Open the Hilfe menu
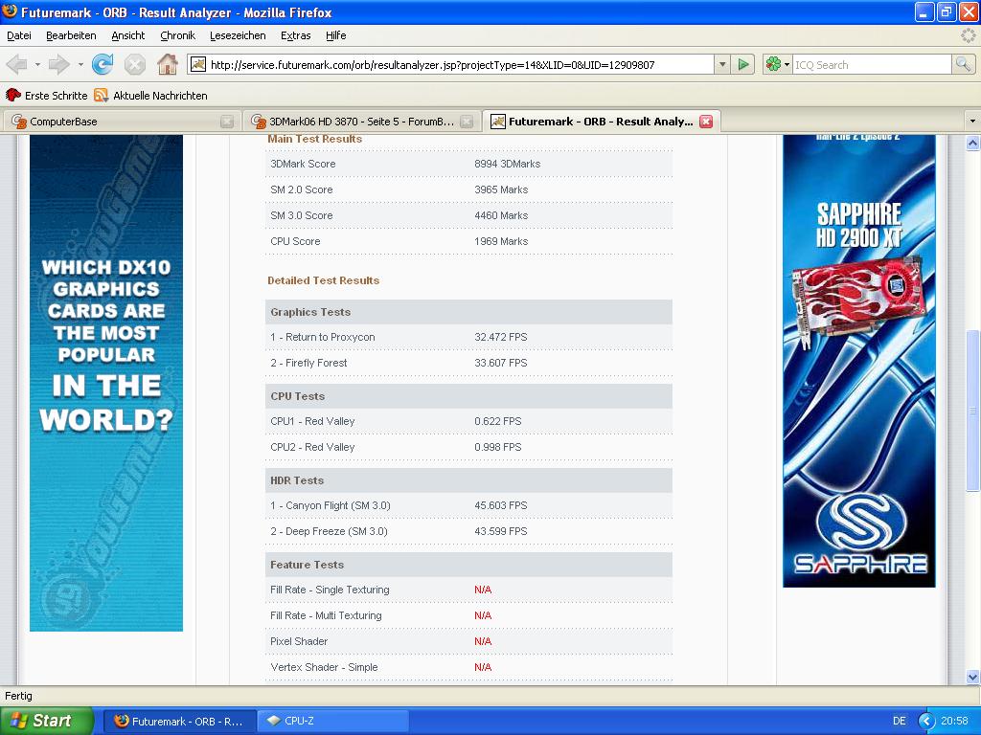The image size is (981, 735). pyautogui.click(x=336, y=35)
